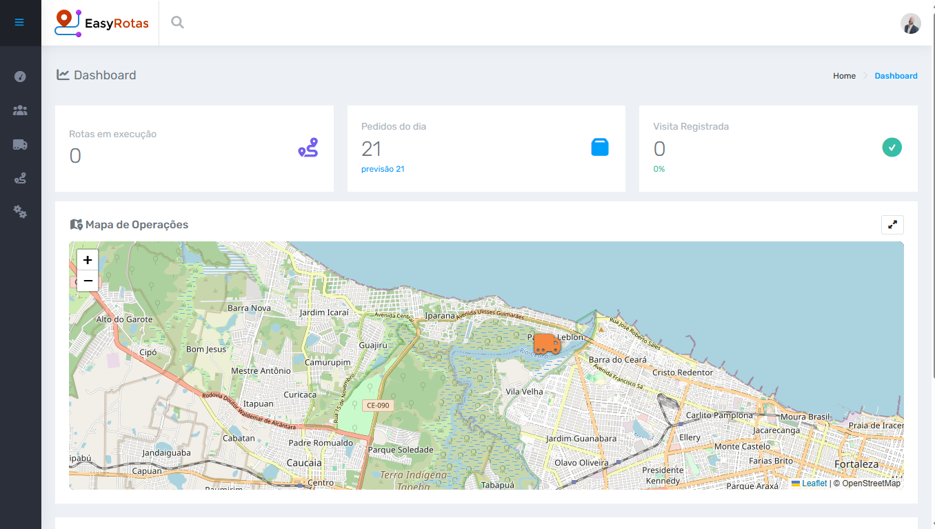Select the users icon in the sidebar
935x529 pixels.
(20, 110)
